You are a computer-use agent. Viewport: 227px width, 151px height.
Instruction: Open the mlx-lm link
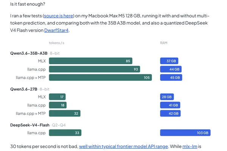click(190, 146)
